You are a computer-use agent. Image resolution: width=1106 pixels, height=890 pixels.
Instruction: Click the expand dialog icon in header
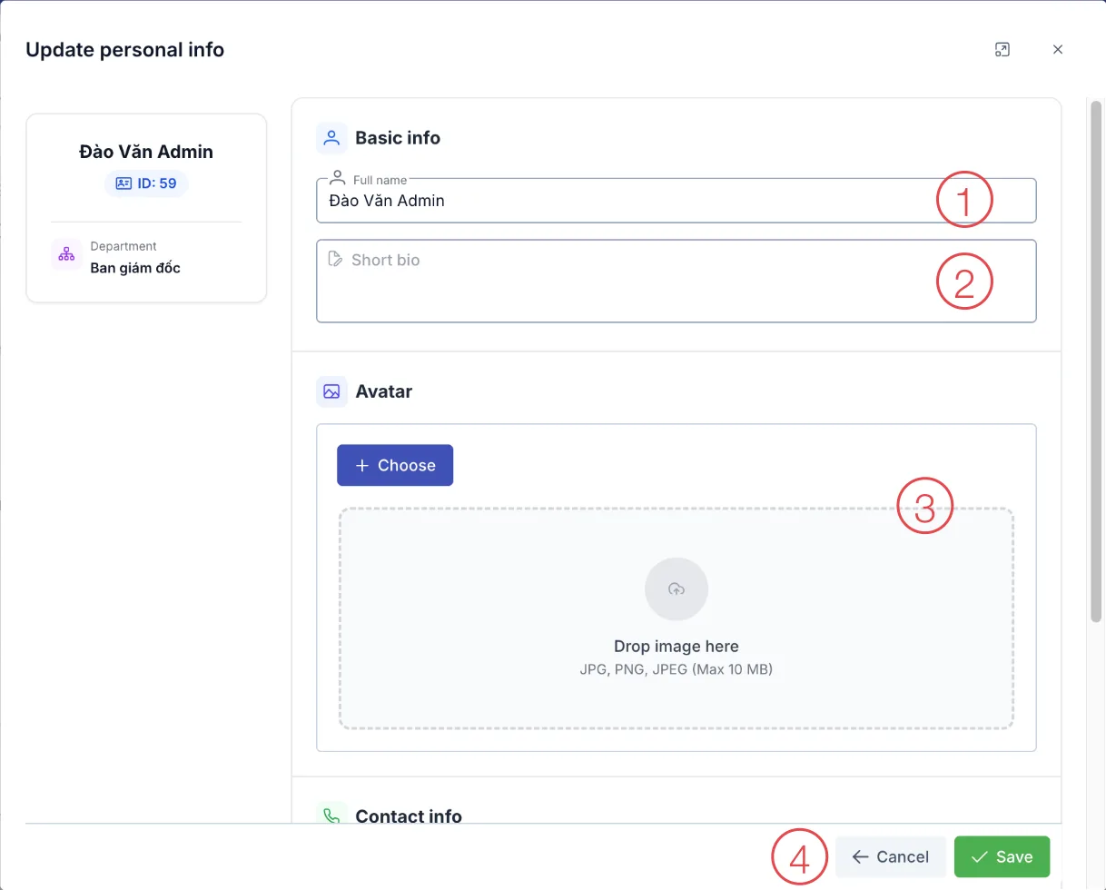[x=1002, y=50]
